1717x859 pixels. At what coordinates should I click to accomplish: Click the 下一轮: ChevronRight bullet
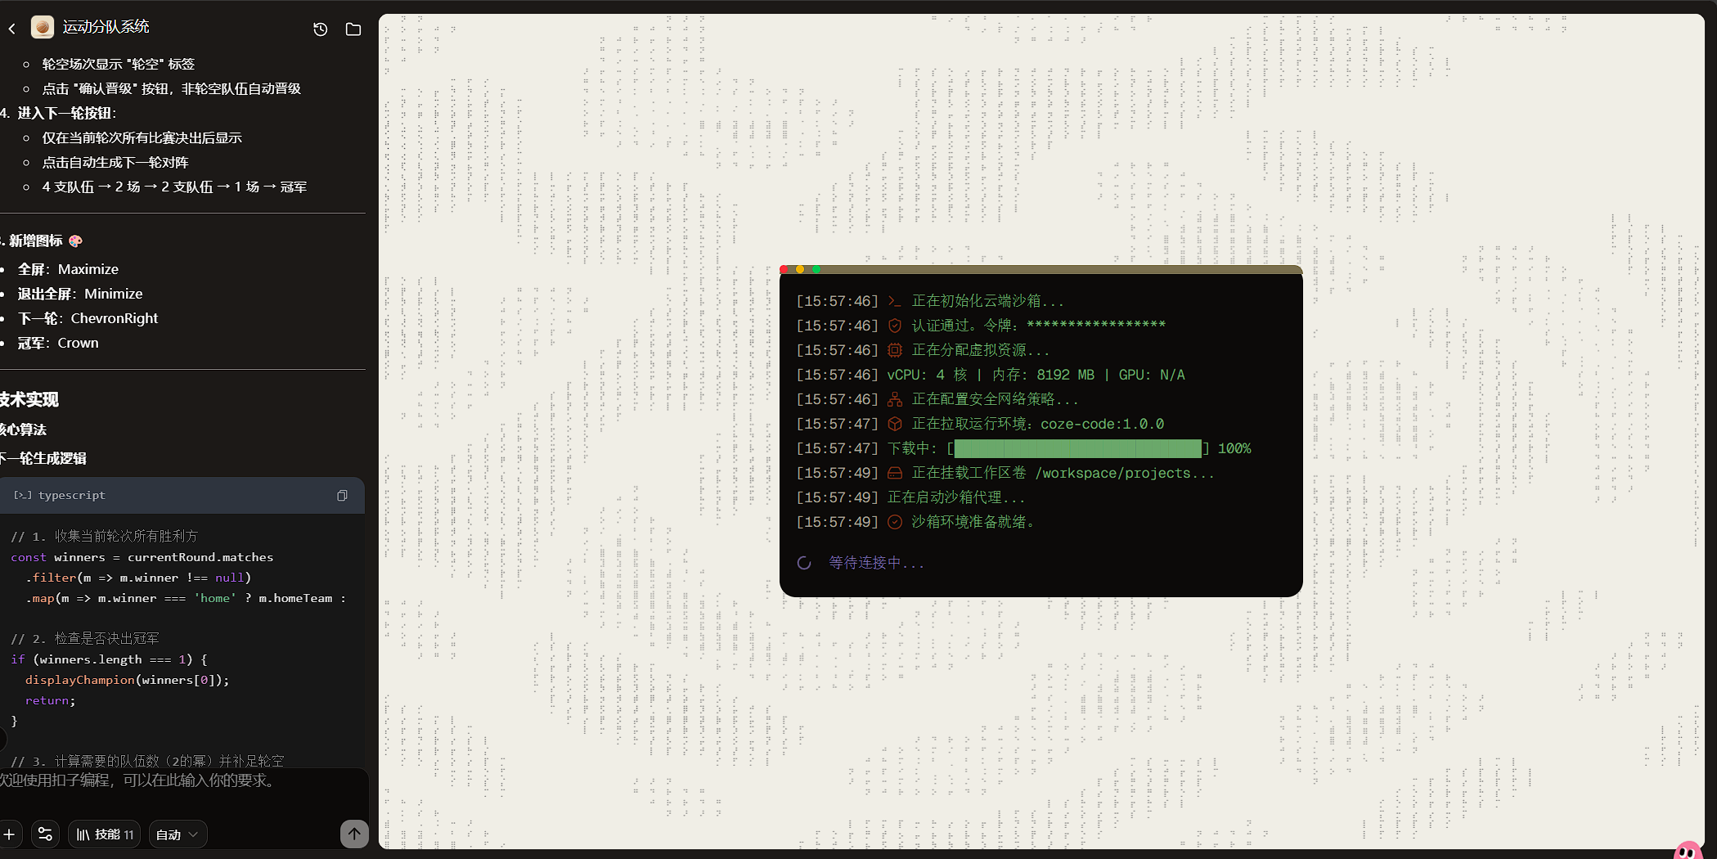[x=88, y=318]
